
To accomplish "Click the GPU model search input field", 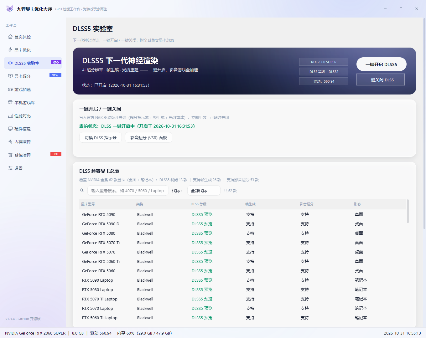I will [x=128, y=191].
